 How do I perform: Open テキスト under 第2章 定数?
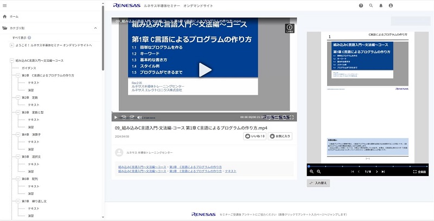click(x=34, y=105)
